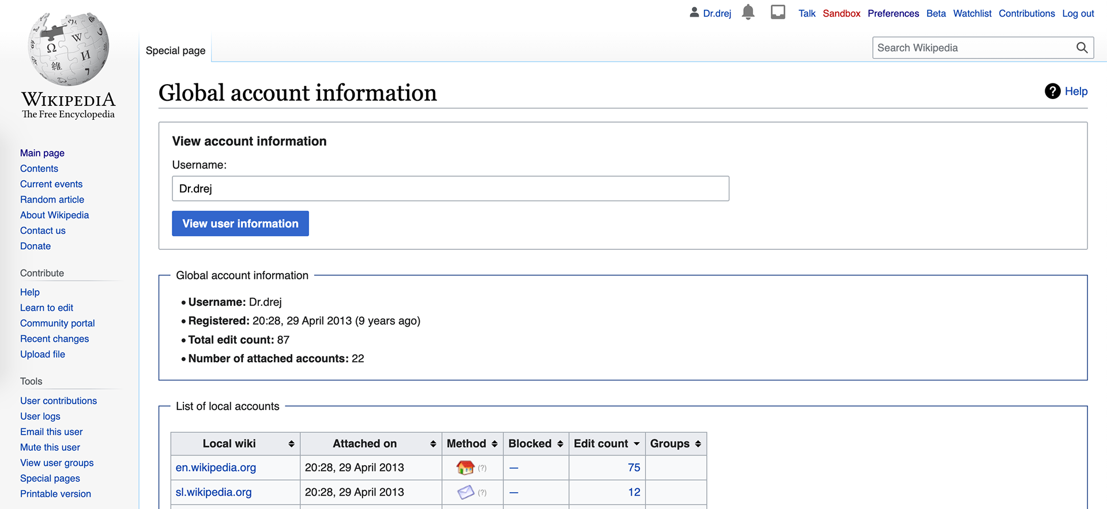
Task: Open the en.wikipedia.org local account link
Action: click(216, 468)
